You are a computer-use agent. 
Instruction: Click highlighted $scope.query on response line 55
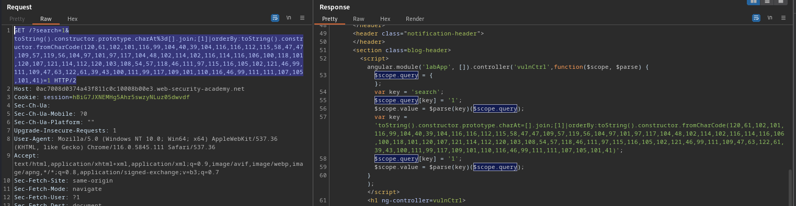[x=396, y=100]
